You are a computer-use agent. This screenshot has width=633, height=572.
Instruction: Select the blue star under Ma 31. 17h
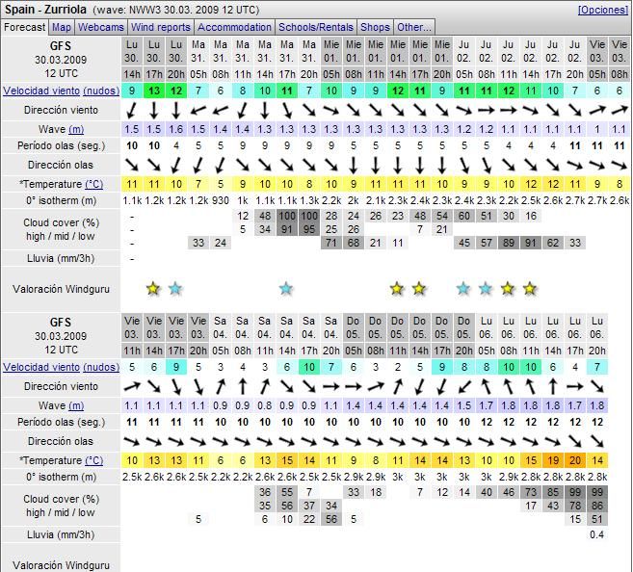point(286,289)
